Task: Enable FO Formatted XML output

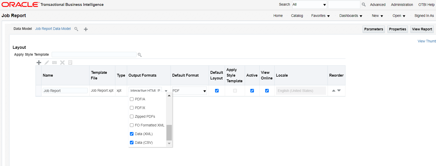Action: (x=132, y=125)
